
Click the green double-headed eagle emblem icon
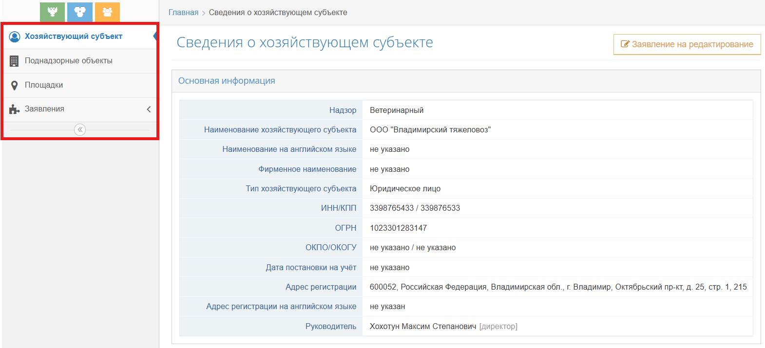[52, 12]
